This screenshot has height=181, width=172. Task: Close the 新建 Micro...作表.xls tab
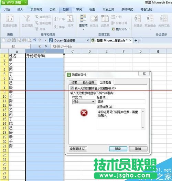[130, 40]
